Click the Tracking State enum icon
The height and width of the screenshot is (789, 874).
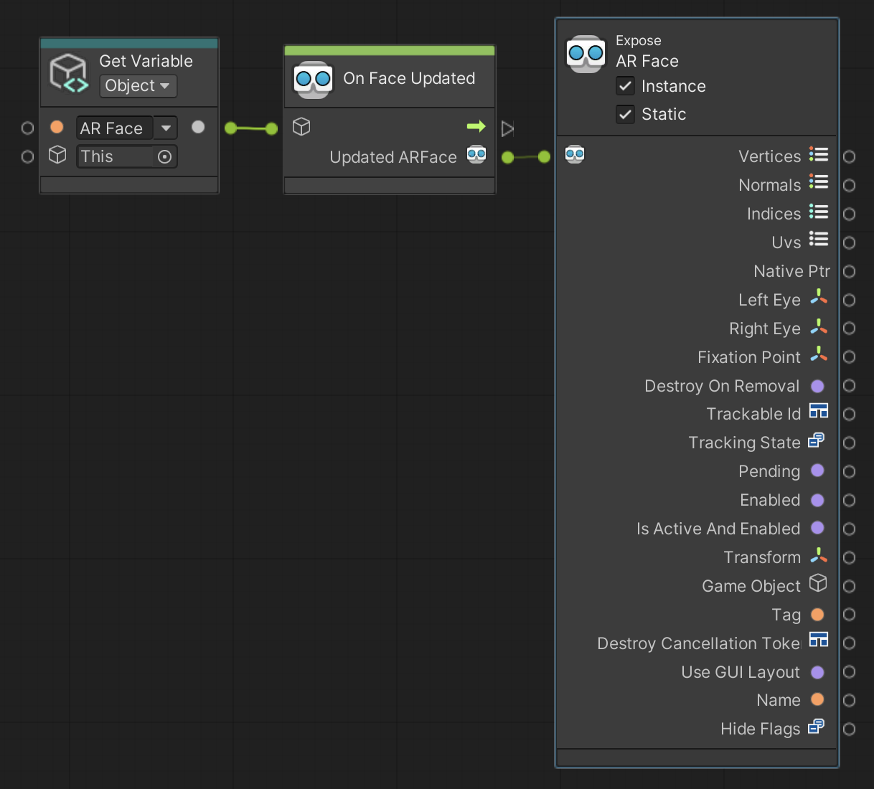[817, 440]
